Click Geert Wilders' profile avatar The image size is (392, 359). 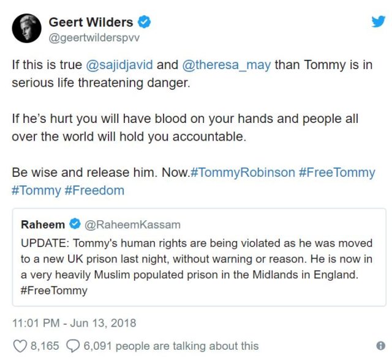pos(26,28)
